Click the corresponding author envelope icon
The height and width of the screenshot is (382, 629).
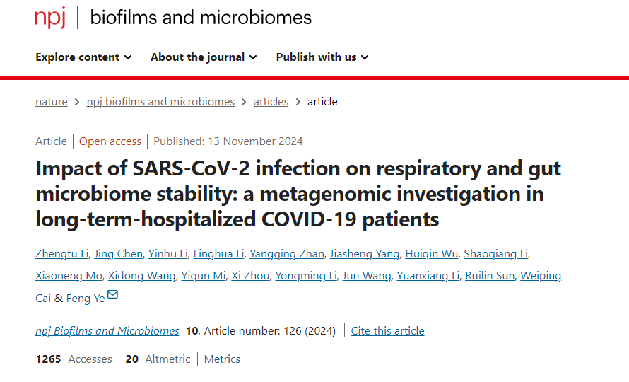click(x=112, y=294)
